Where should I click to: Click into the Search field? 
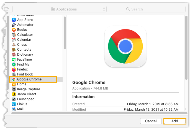(155, 9)
